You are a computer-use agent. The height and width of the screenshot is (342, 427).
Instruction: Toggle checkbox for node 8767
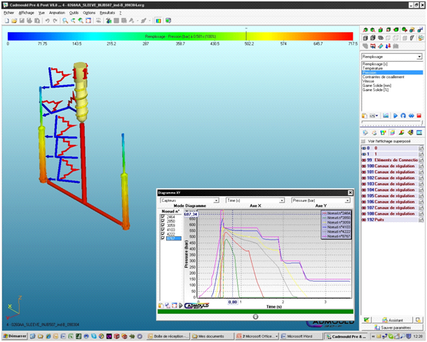(163, 238)
